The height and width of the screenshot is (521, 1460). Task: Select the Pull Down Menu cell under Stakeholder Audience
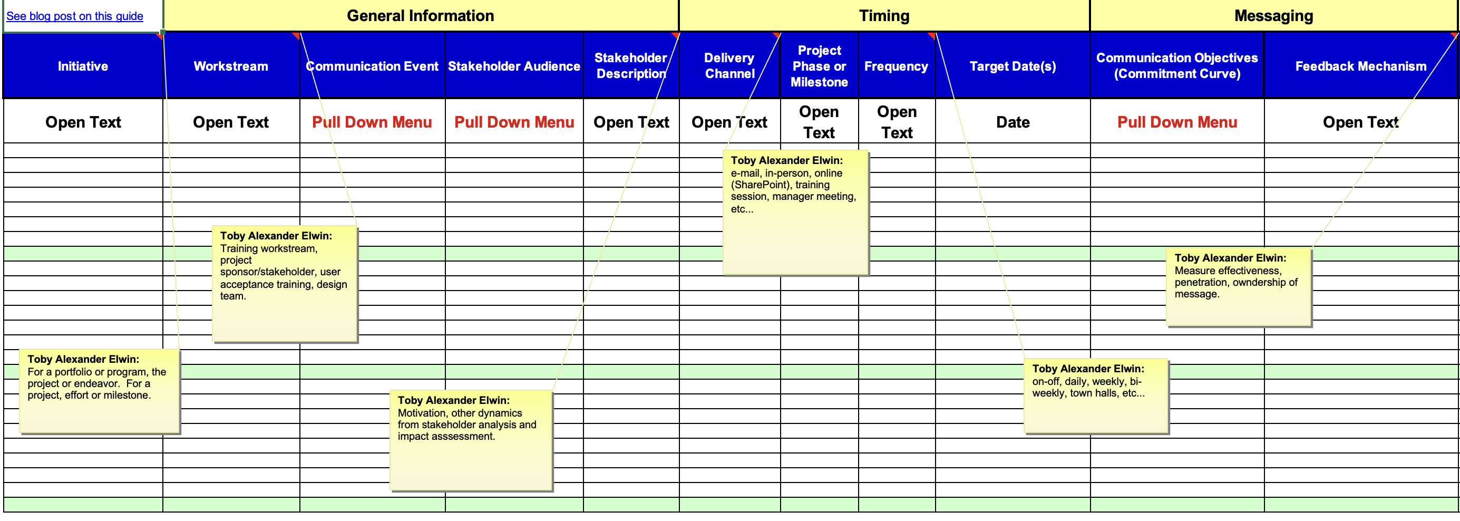coord(513,122)
